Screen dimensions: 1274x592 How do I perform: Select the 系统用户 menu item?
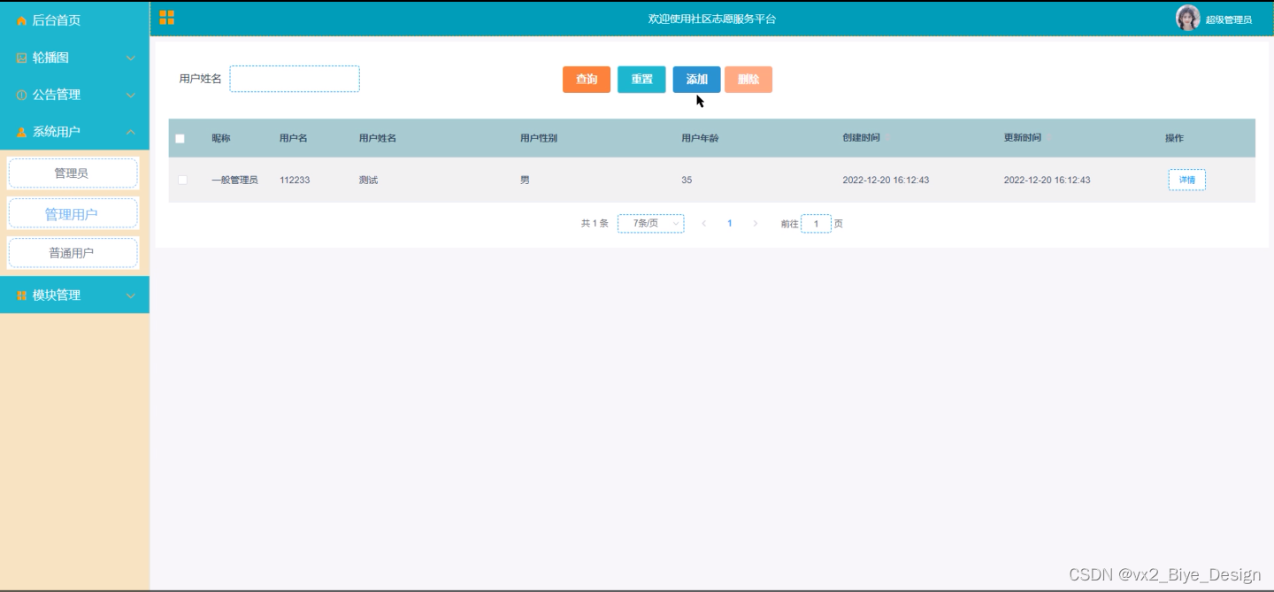[x=74, y=132]
